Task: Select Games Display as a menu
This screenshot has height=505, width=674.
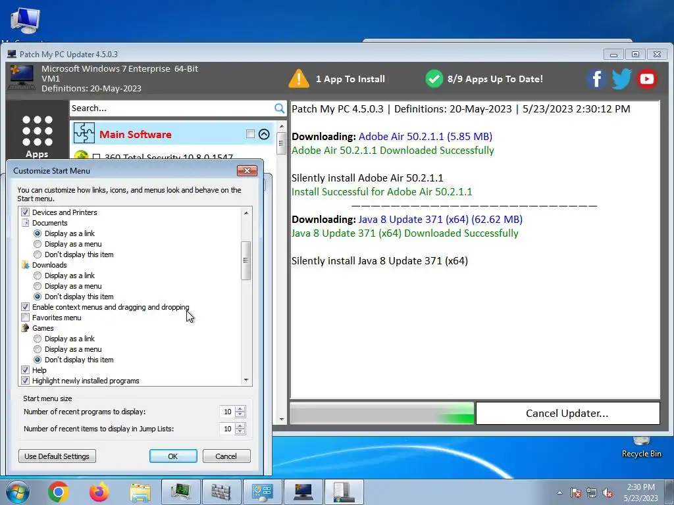Action: 38,349
